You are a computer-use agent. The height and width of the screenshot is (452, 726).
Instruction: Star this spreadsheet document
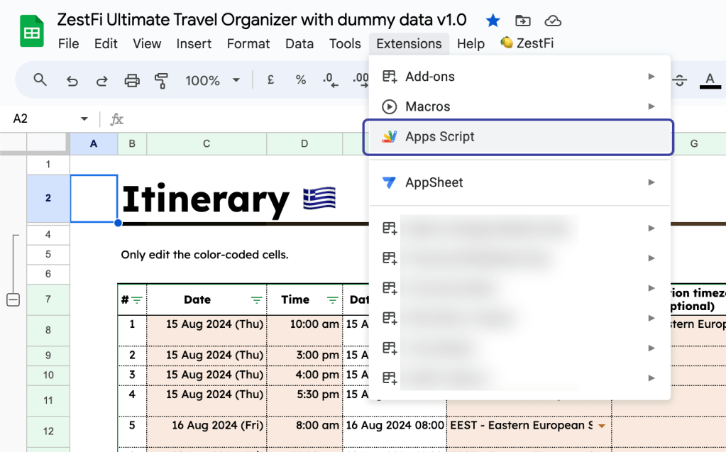493,20
